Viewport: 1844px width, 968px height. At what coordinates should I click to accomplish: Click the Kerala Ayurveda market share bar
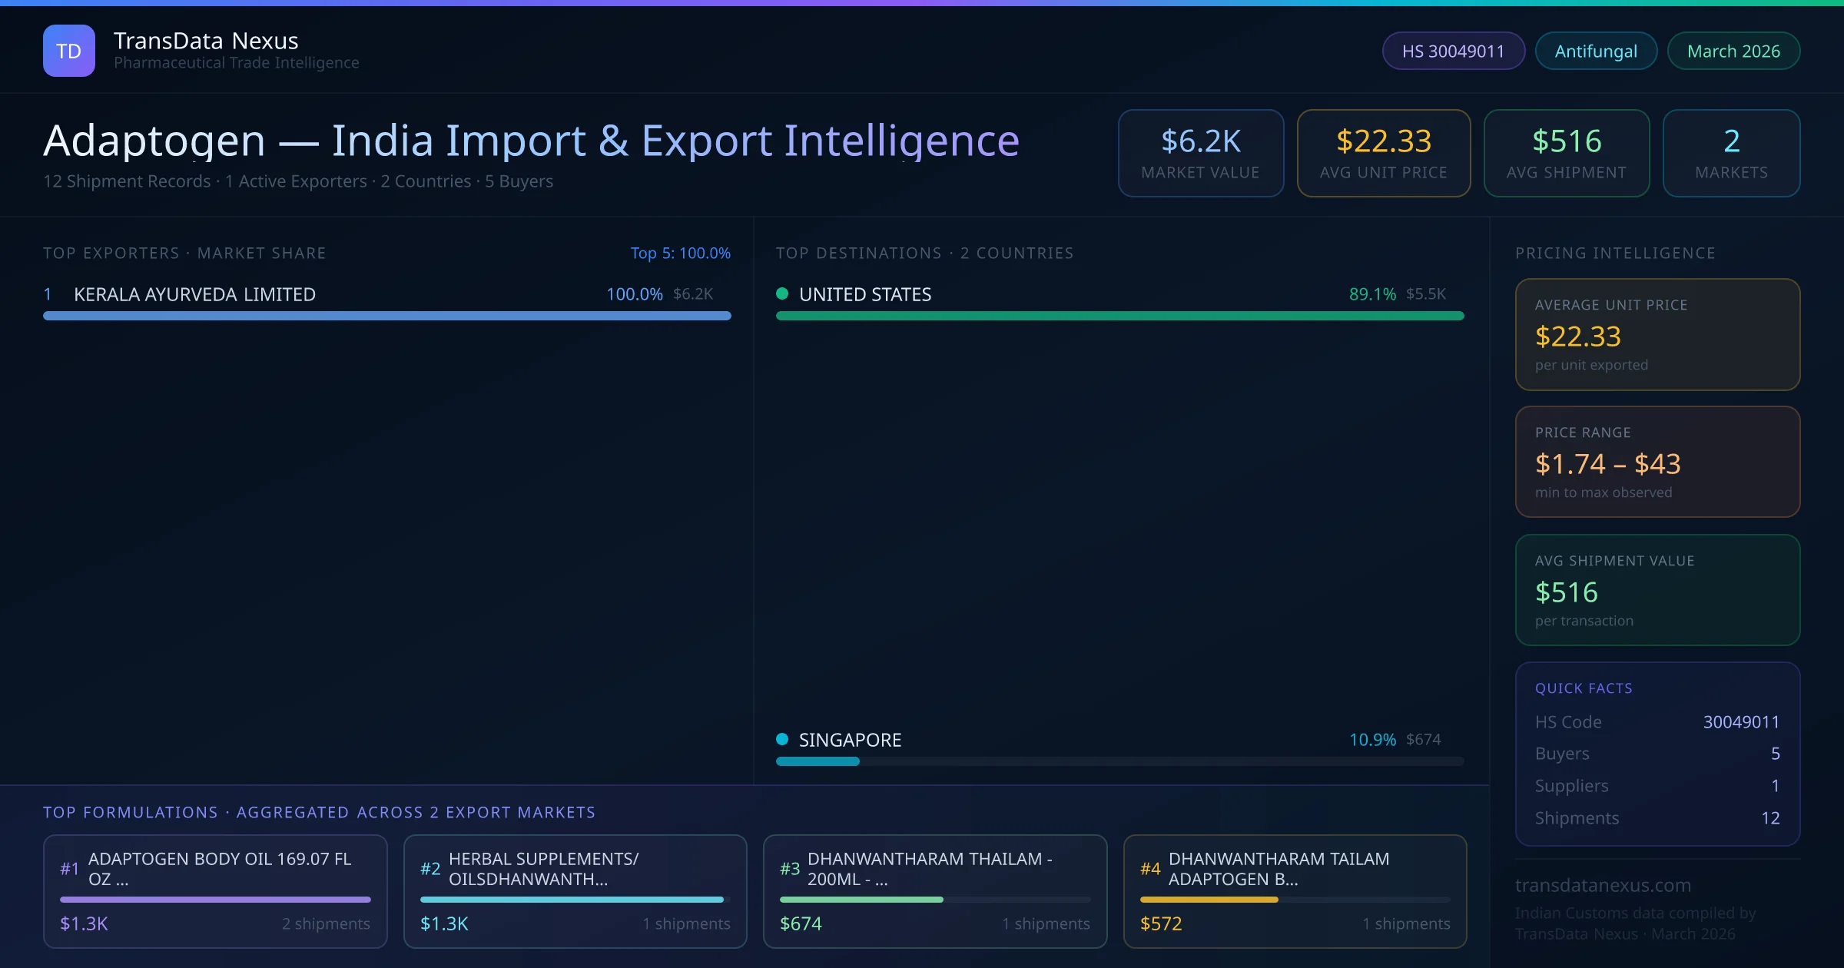[386, 316]
